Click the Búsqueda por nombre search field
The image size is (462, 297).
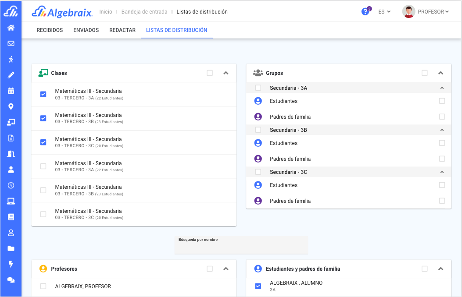(x=241, y=244)
